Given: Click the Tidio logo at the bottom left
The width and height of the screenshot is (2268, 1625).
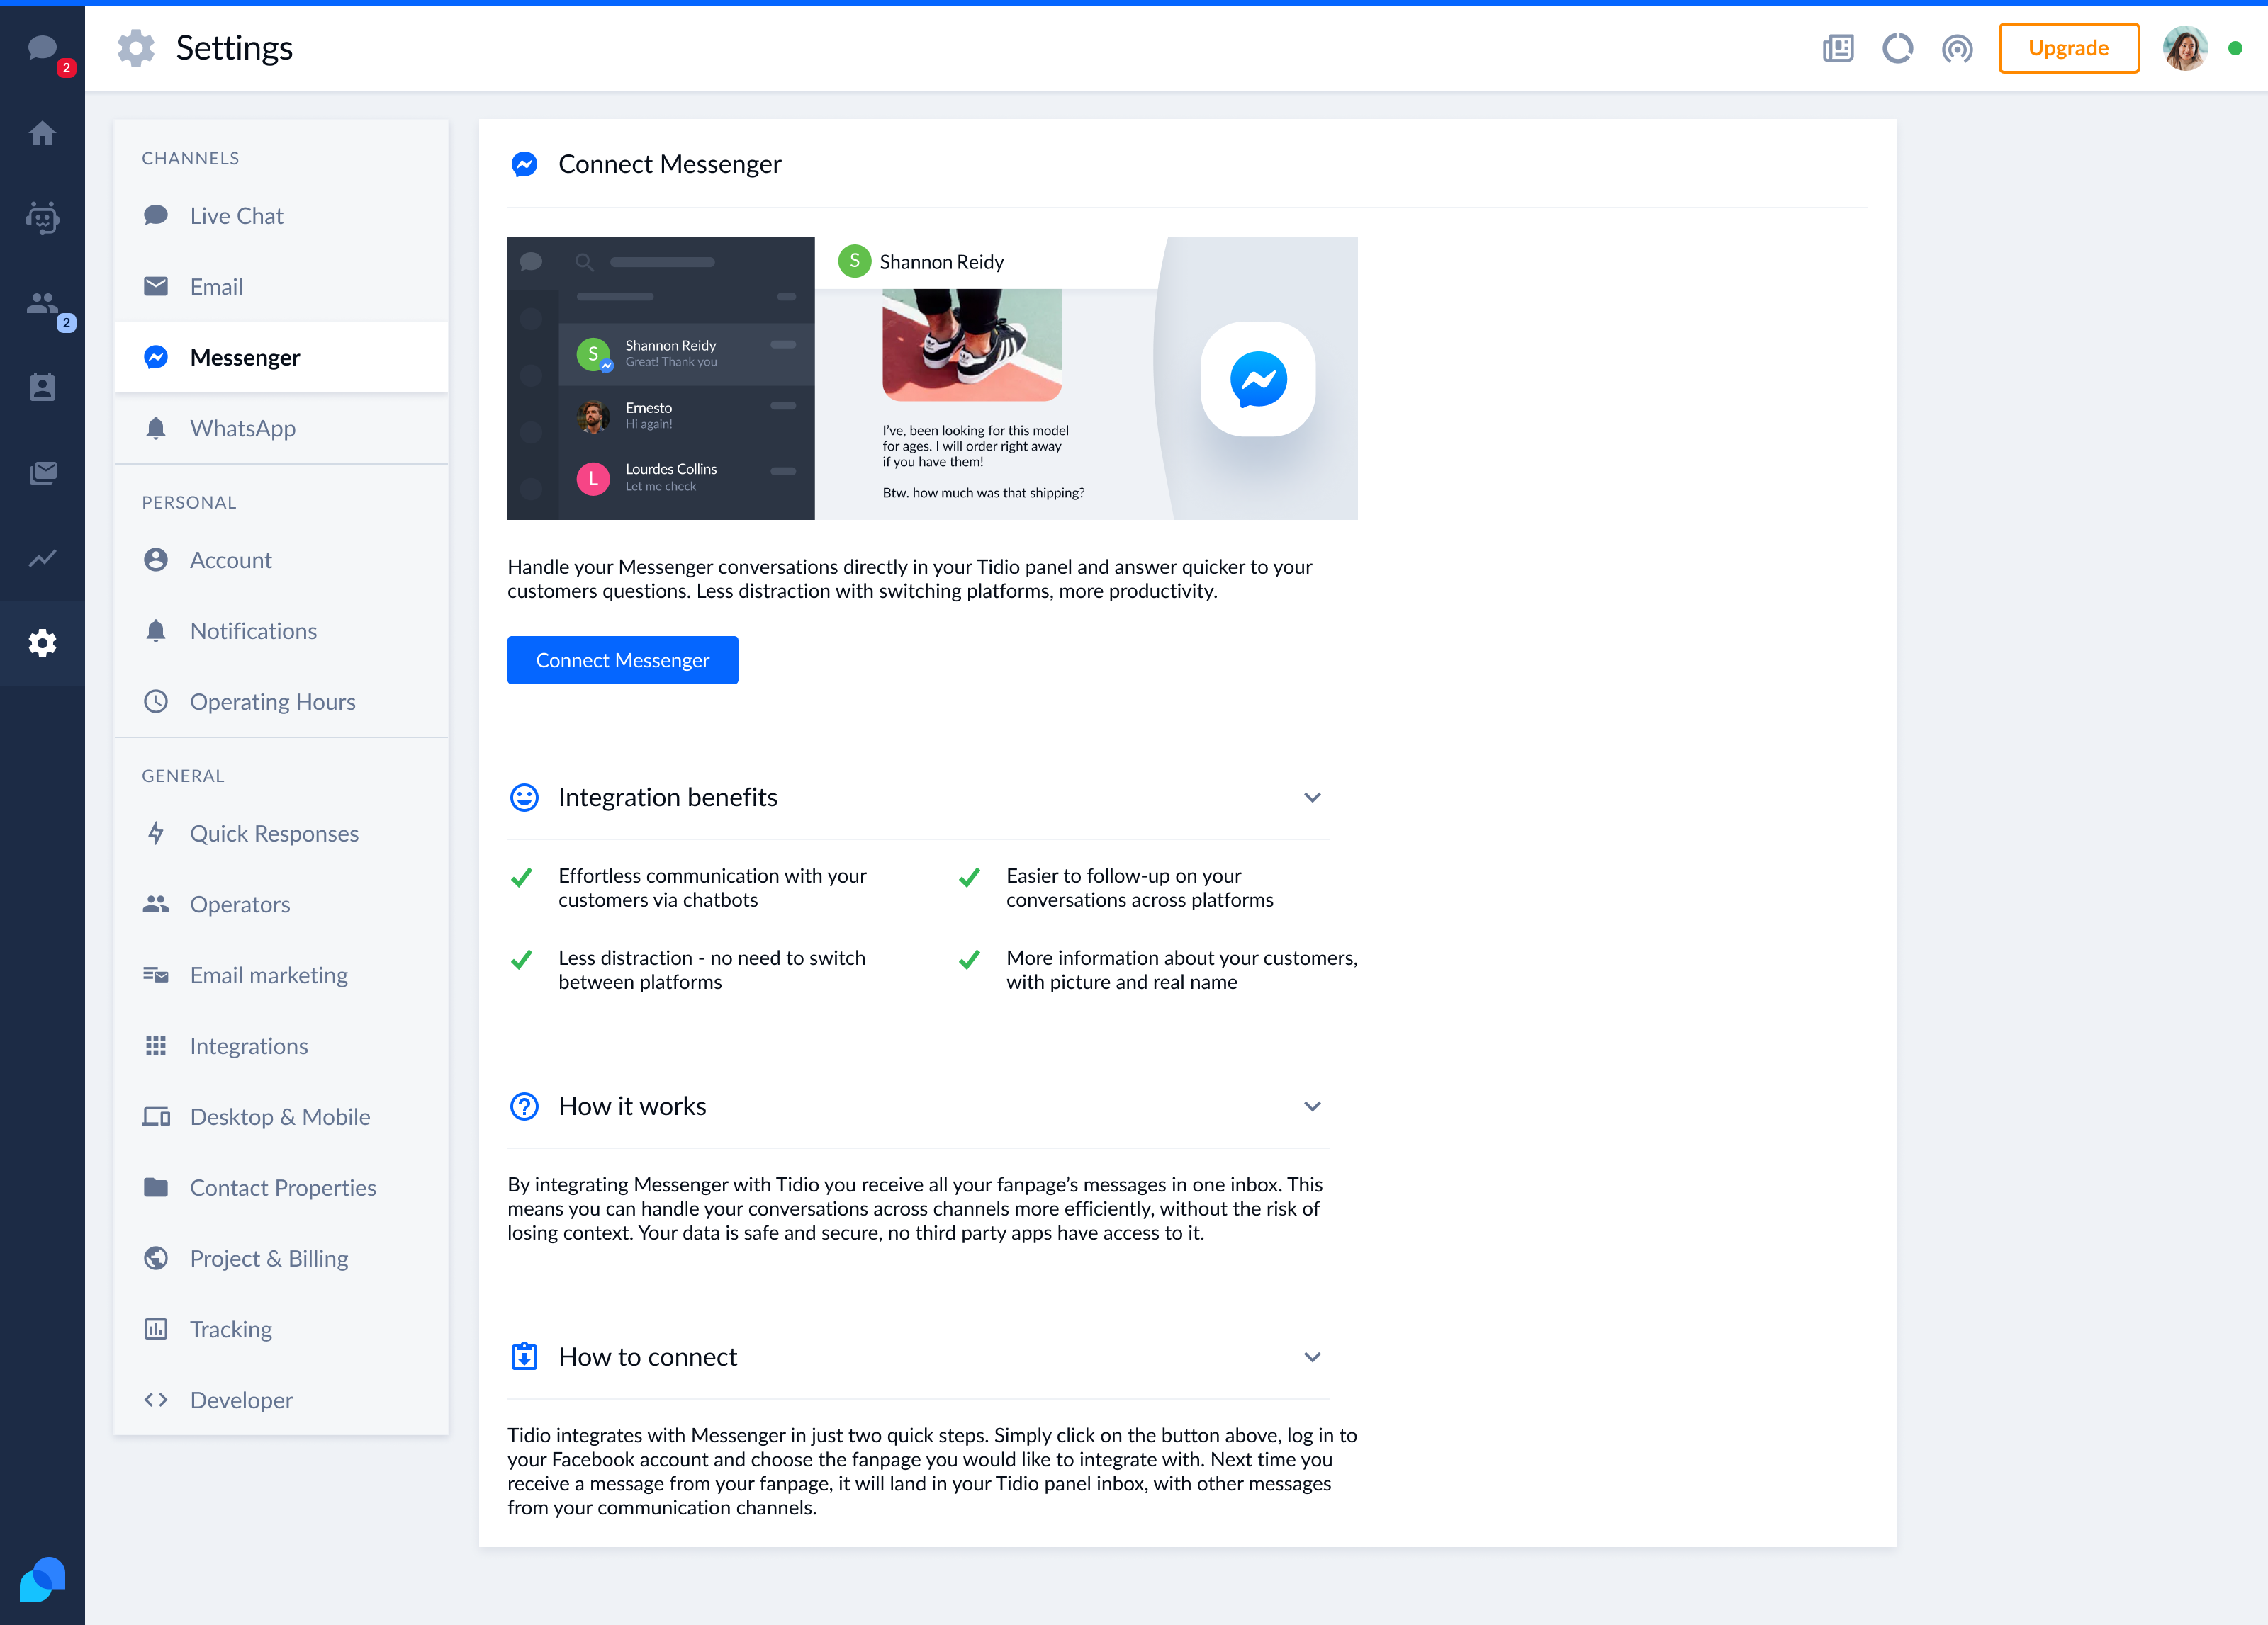Looking at the screenshot, I should [x=42, y=1579].
